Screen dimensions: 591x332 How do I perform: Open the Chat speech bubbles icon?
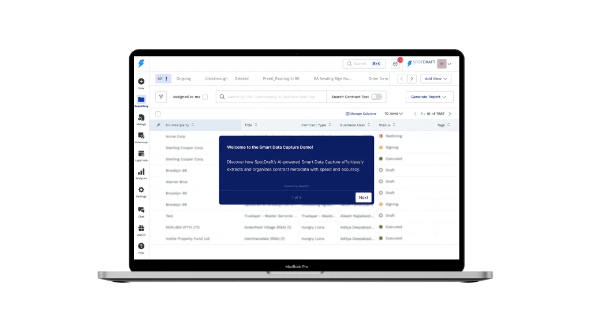pyautogui.click(x=141, y=210)
